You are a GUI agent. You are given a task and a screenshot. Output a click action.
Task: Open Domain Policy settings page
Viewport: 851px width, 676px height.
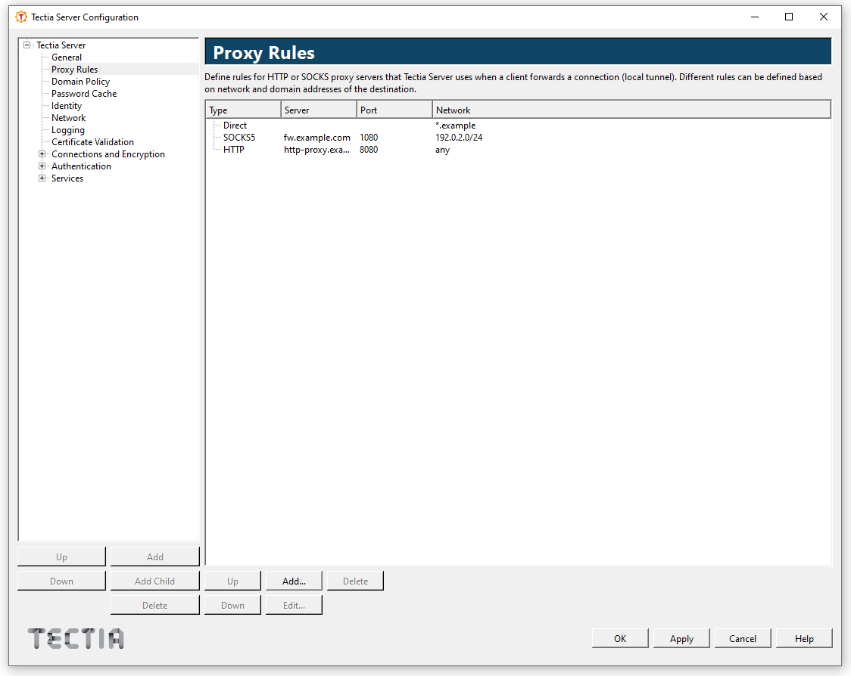tap(80, 82)
